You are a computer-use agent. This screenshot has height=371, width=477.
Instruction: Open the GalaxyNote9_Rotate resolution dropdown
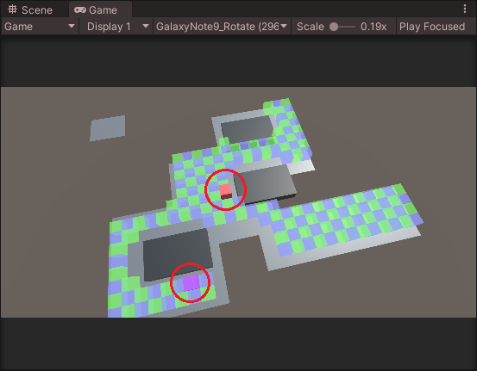222,27
